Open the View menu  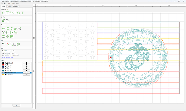[13, 3]
